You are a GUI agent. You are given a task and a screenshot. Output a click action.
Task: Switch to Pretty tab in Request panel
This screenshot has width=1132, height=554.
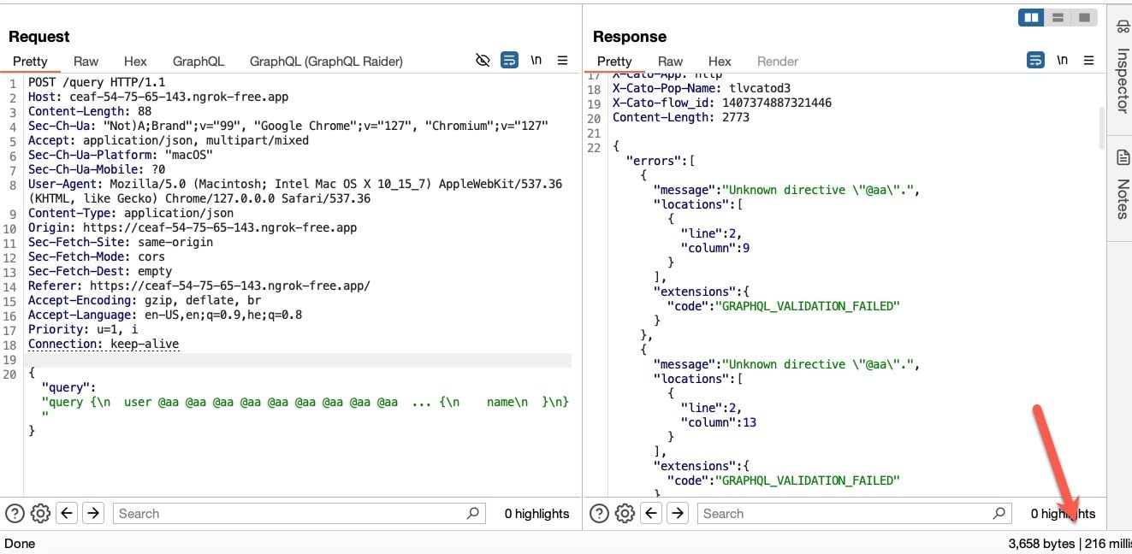[x=30, y=62]
